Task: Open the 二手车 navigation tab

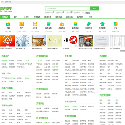Action: [x=26, y=17]
